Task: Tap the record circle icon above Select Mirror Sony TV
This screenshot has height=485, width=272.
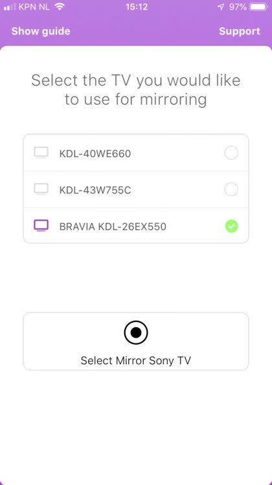Action: pyautogui.click(x=136, y=332)
